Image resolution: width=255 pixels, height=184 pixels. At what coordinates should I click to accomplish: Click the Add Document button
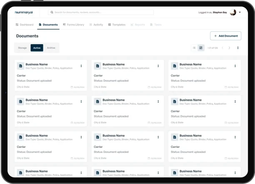tap(225, 36)
